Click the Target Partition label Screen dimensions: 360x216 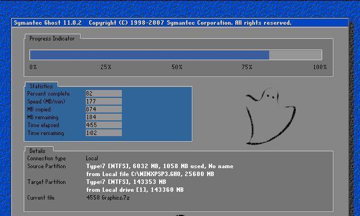(x=47, y=182)
